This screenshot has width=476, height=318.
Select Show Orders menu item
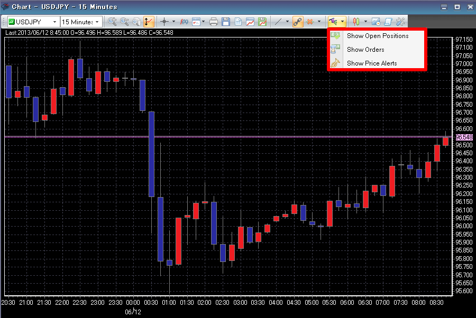[377, 50]
